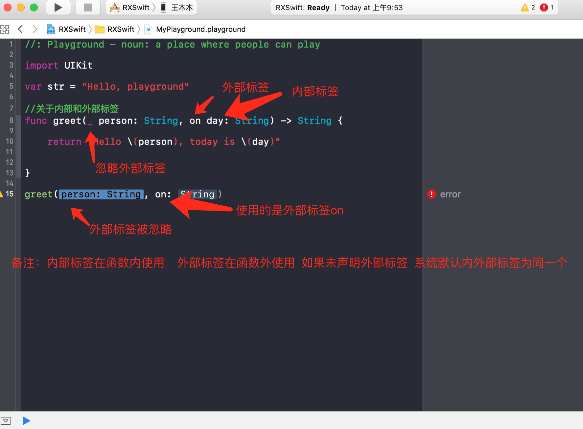Image resolution: width=583 pixels, height=429 pixels.
Task: Click the yellow warnings indicator
Action: coord(528,8)
